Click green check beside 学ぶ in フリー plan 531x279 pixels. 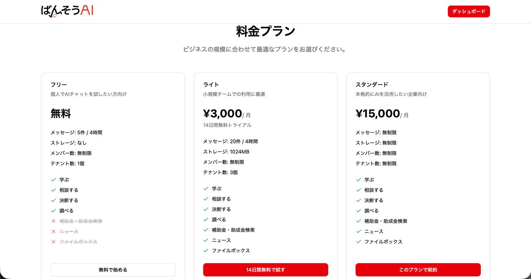tap(54, 180)
